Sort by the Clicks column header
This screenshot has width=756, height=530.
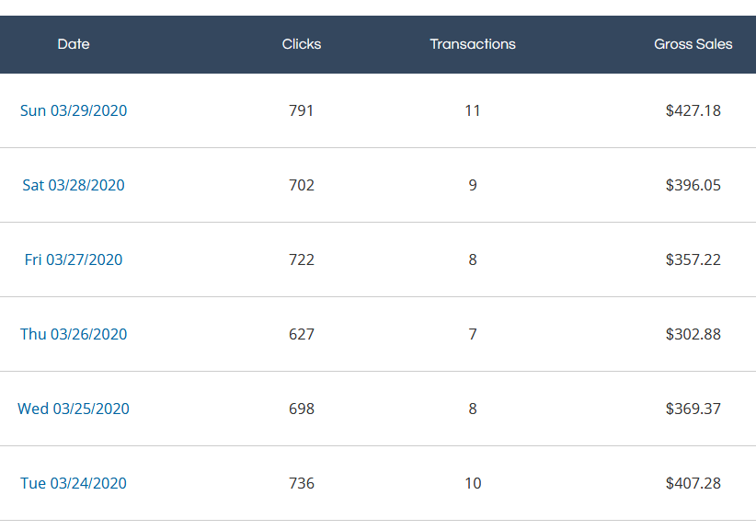pyautogui.click(x=302, y=44)
